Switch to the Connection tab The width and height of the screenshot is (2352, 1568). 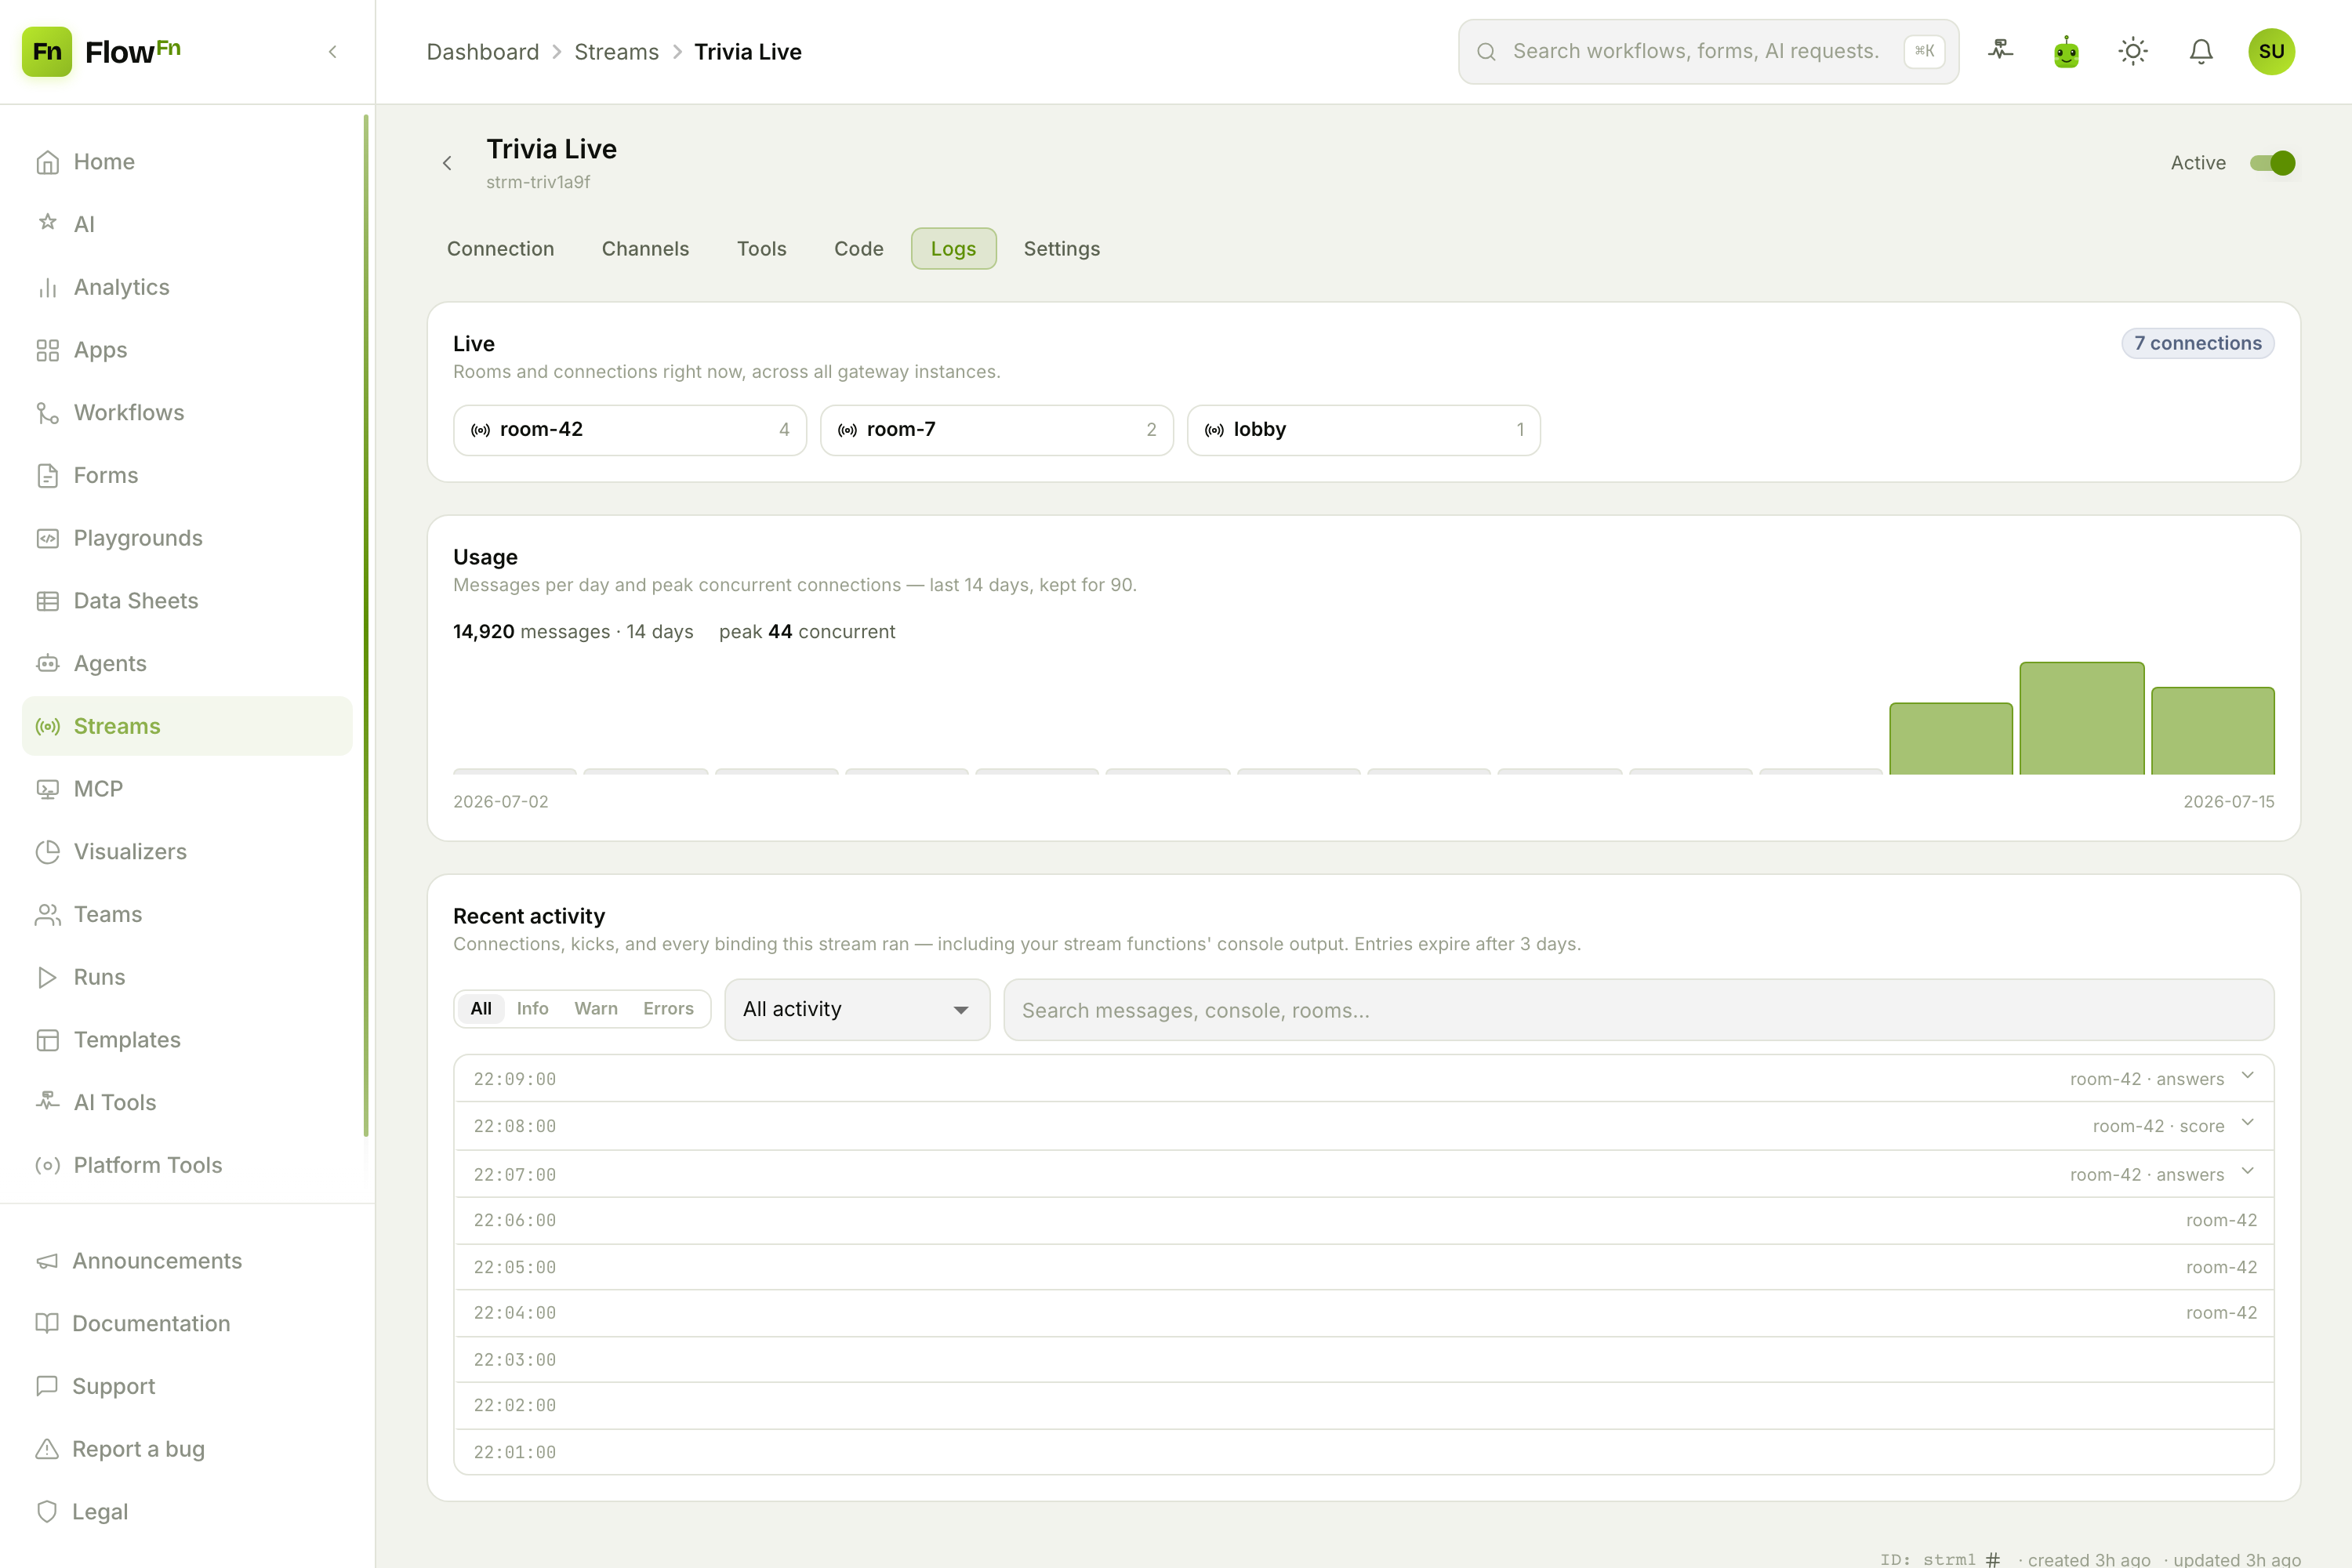tap(500, 249)
